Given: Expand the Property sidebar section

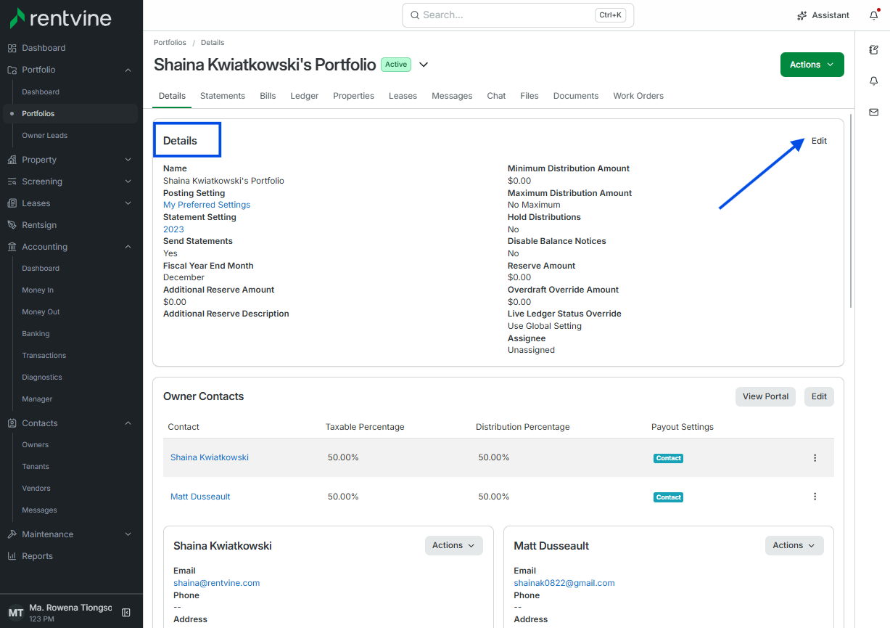Looking at the screenshot, I should [x=128, y=160].
